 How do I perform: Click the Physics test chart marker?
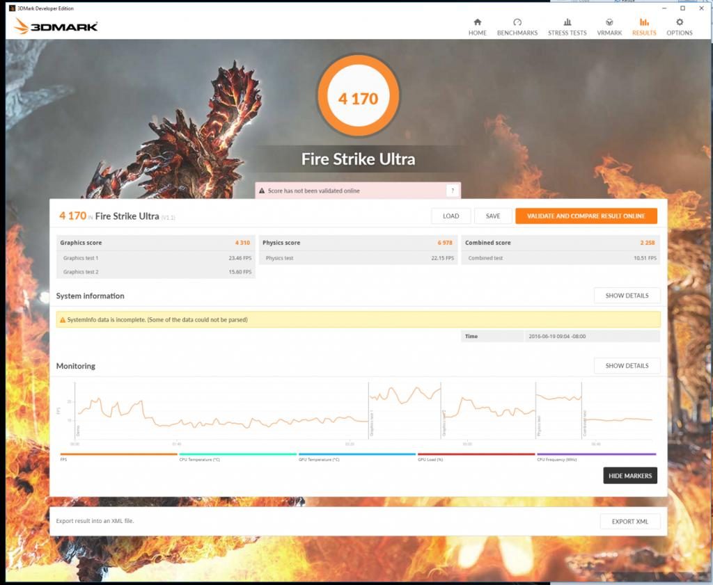click(x=539, y=426)
